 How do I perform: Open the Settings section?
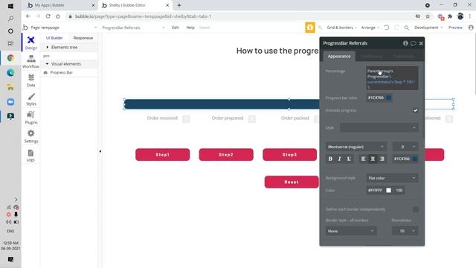31,136
